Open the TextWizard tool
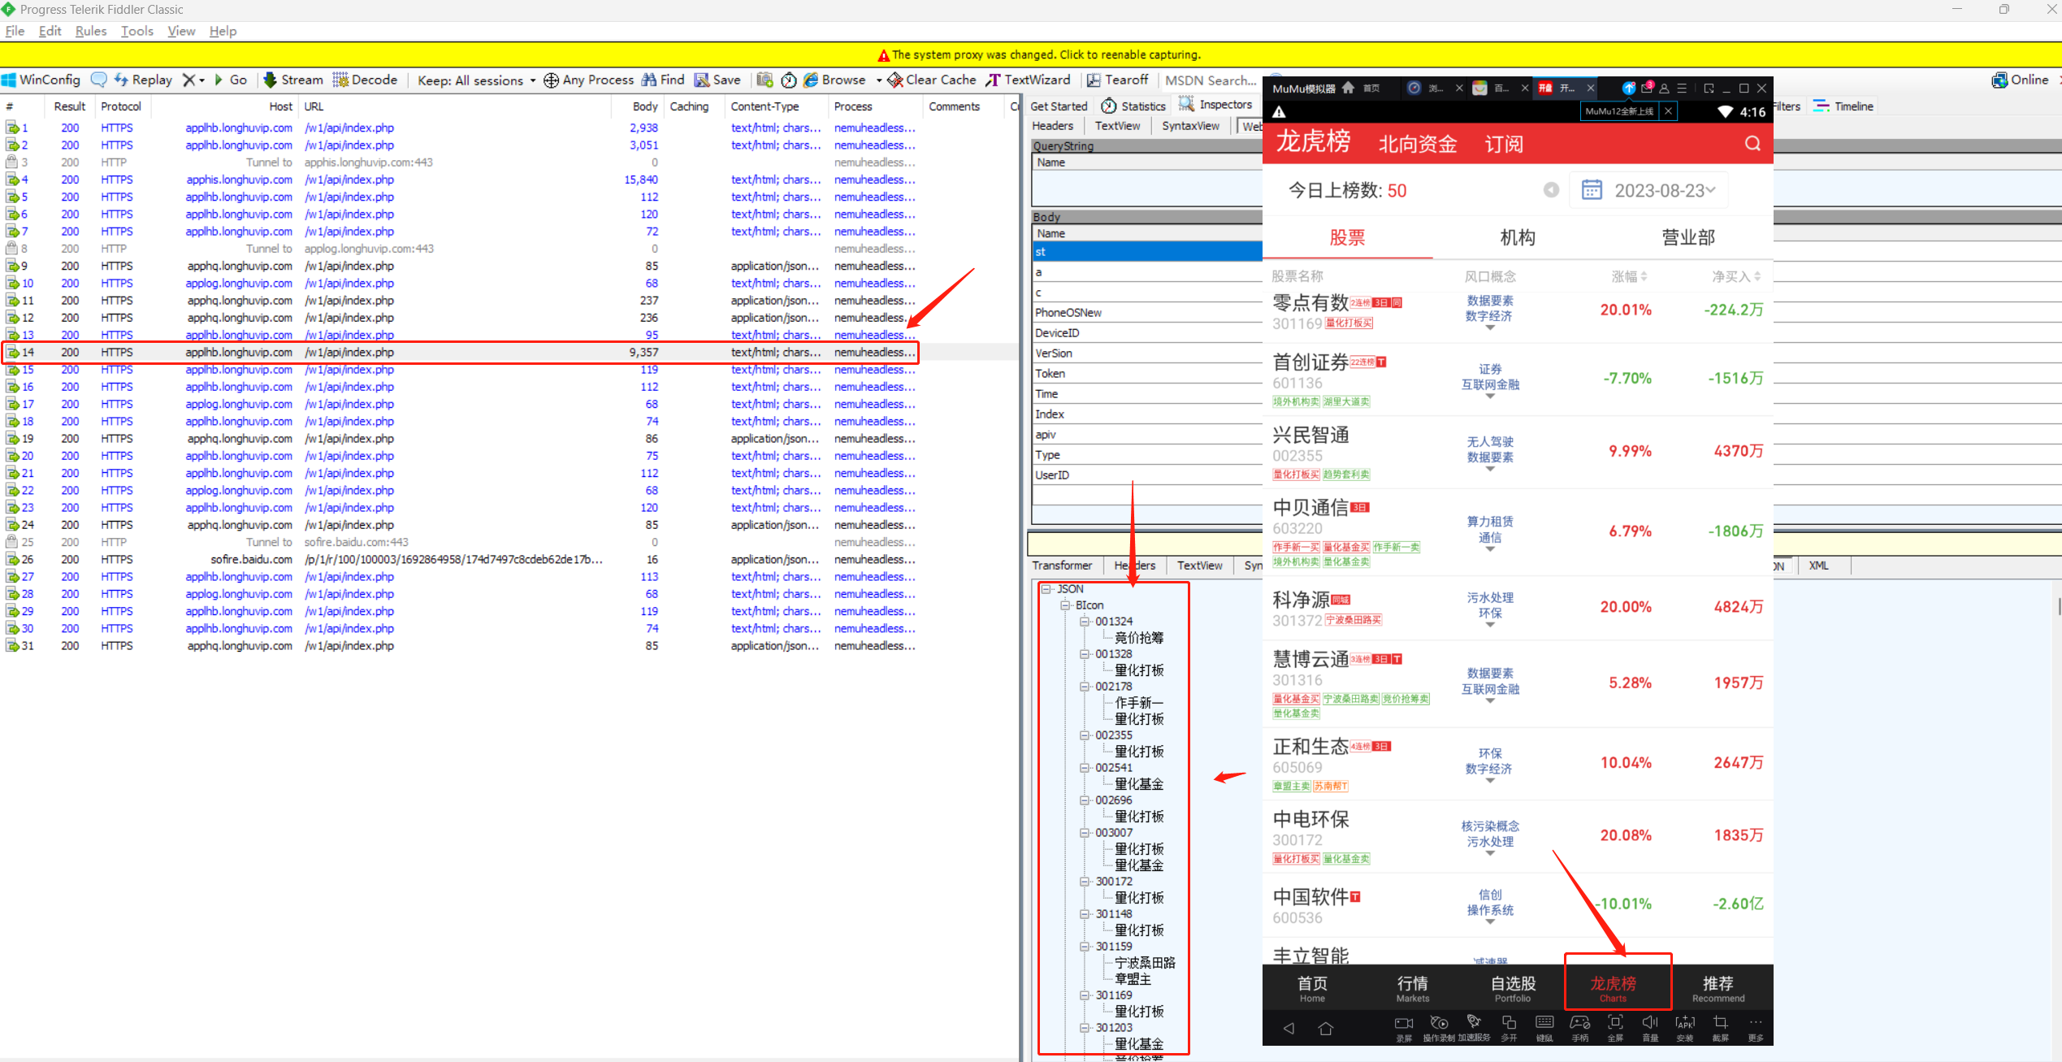 1029,80
